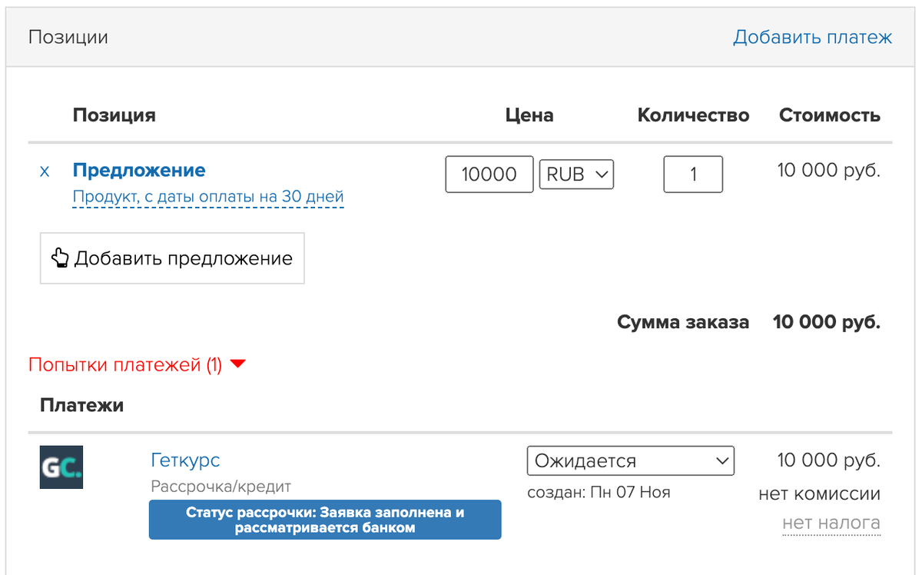Click the hand pointer icon on Добавить предложение
Image resolution: width=922 pixels, height=575 pixels.
point(61,258)
